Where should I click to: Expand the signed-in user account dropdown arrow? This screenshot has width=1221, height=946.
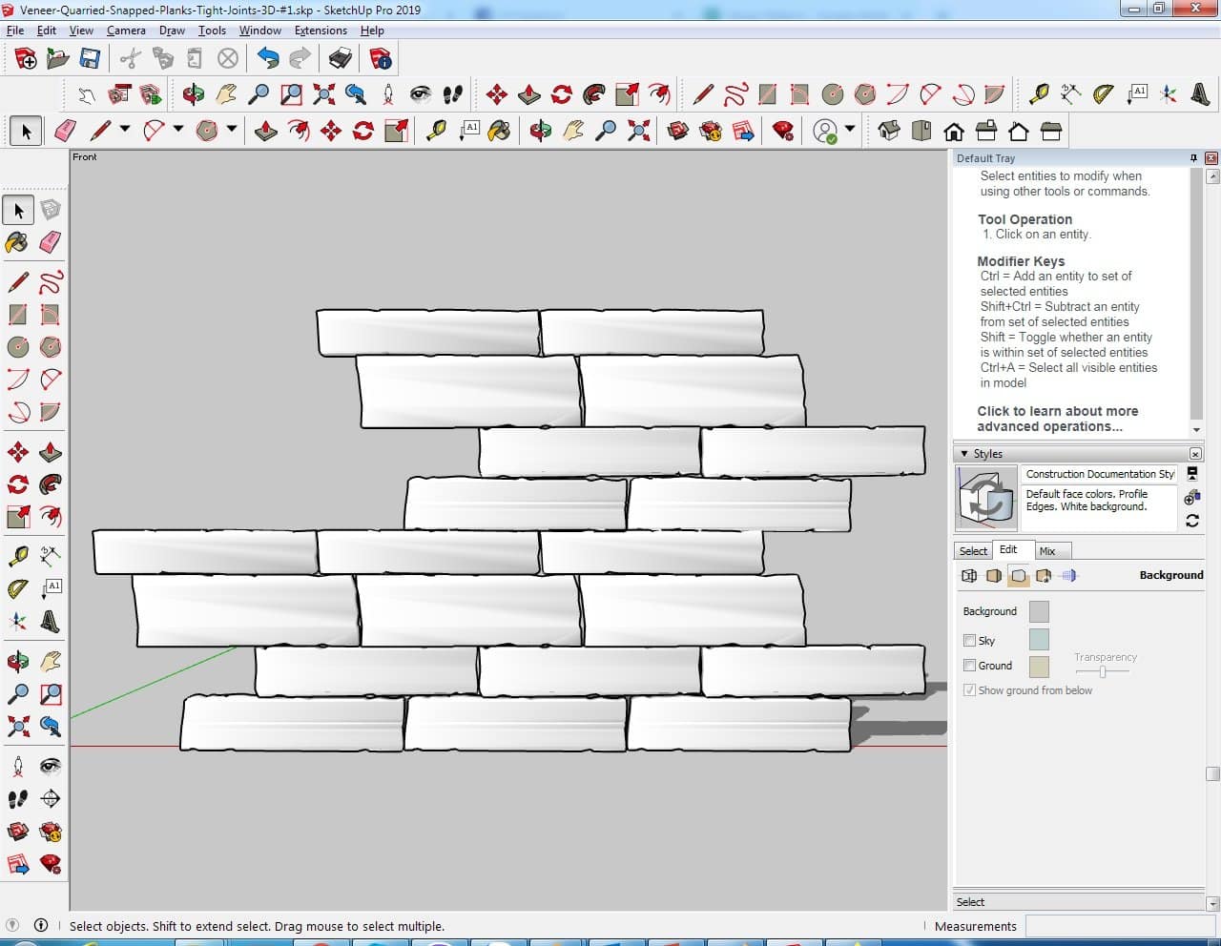coord(849,129)
